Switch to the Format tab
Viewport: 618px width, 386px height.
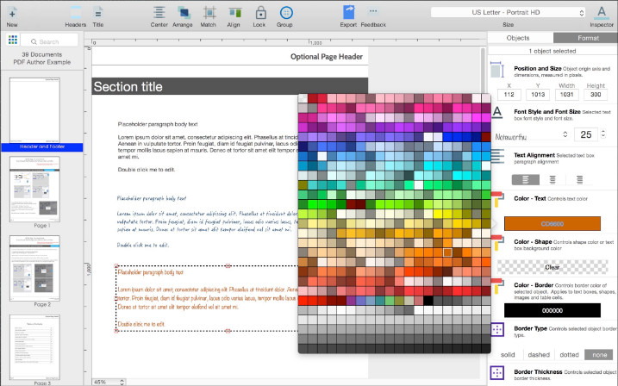coord(588,38)
